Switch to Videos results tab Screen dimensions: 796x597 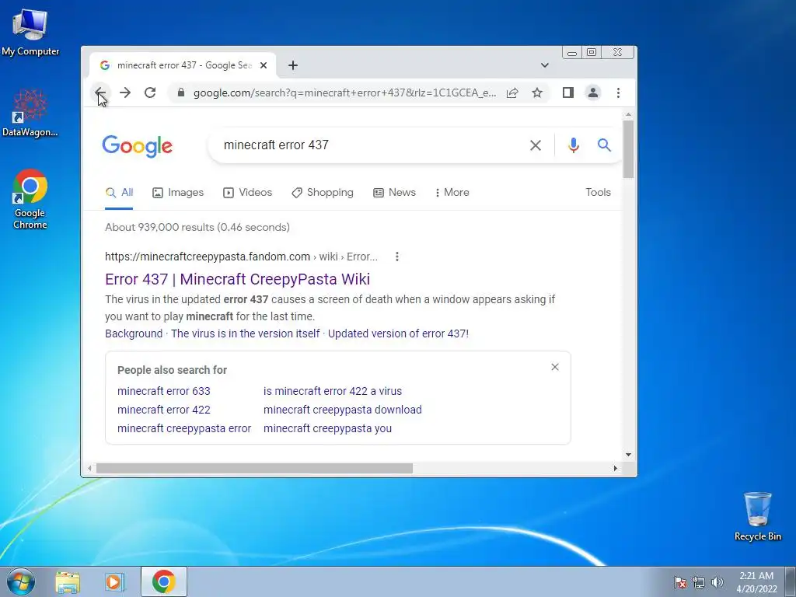click(248, 193)
